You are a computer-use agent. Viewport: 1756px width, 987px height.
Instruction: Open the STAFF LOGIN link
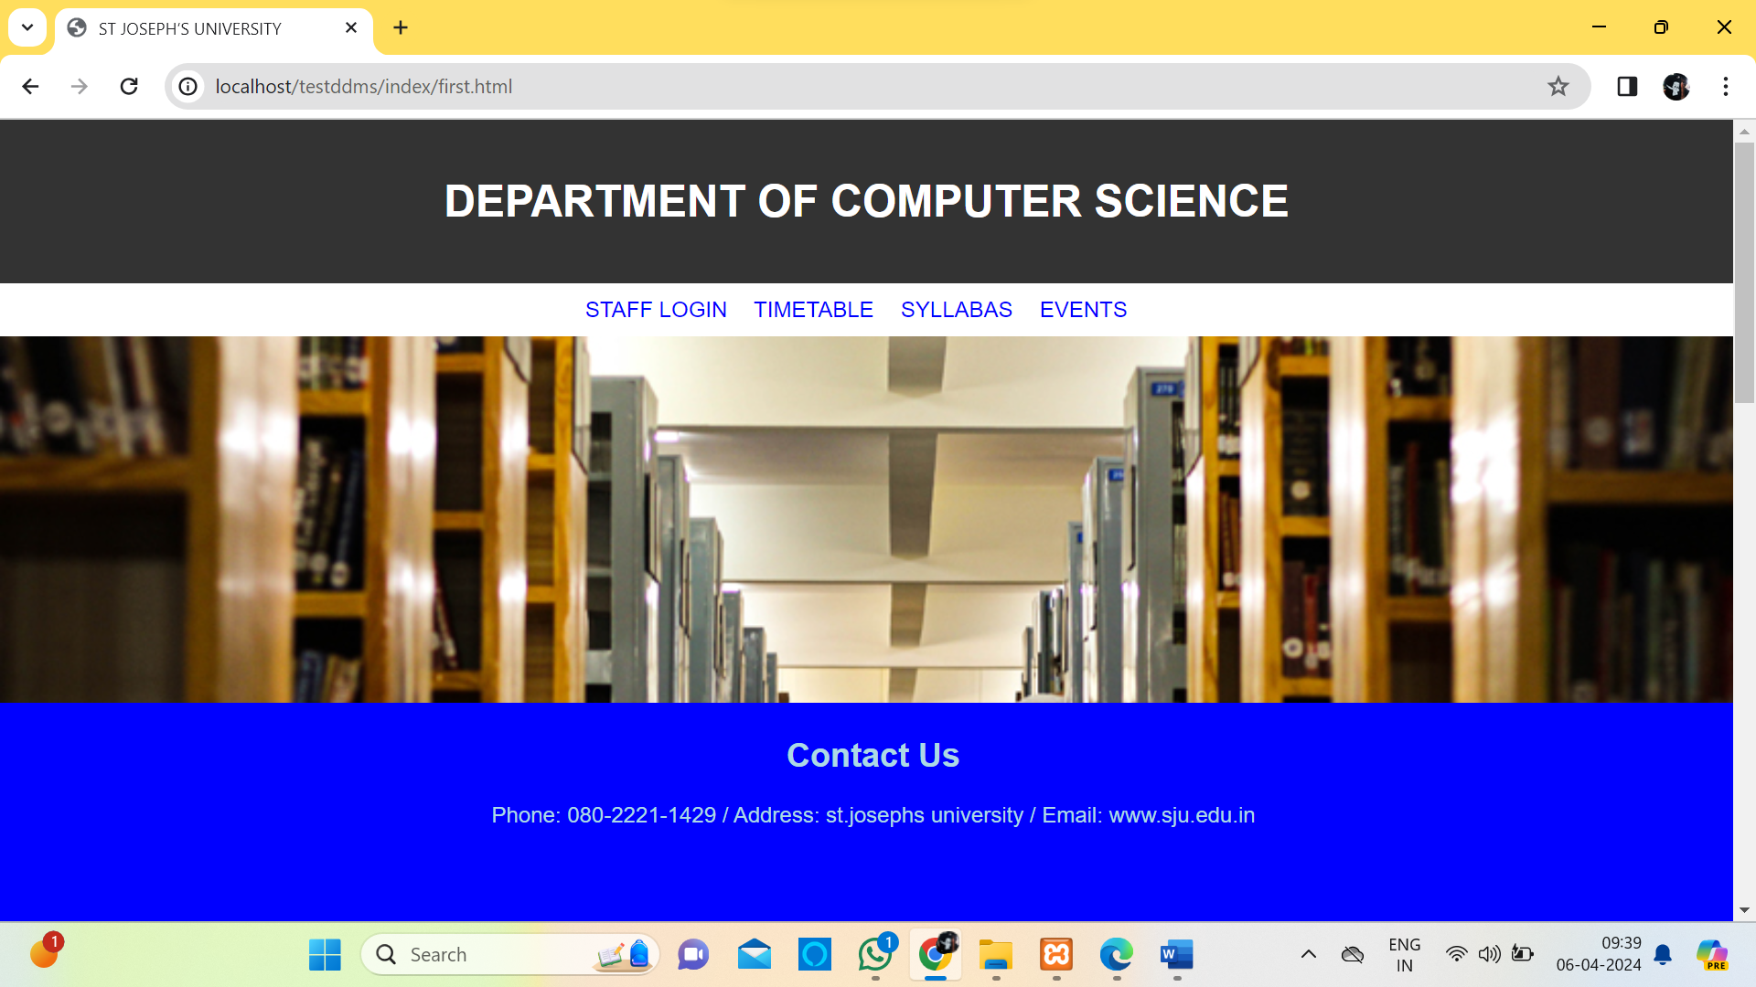pos(656,310)
